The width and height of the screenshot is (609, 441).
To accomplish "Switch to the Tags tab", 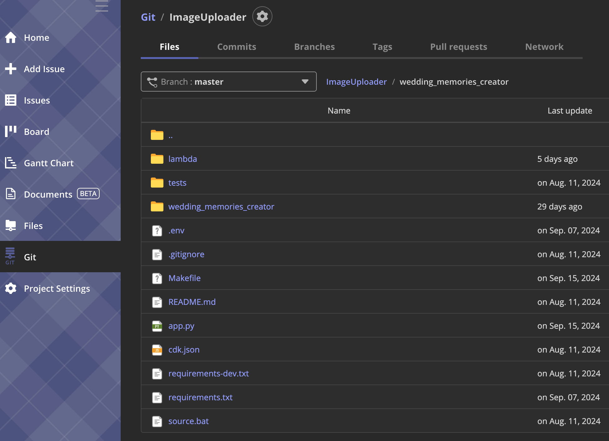I will pyautogui.click(x=382, y=47).
